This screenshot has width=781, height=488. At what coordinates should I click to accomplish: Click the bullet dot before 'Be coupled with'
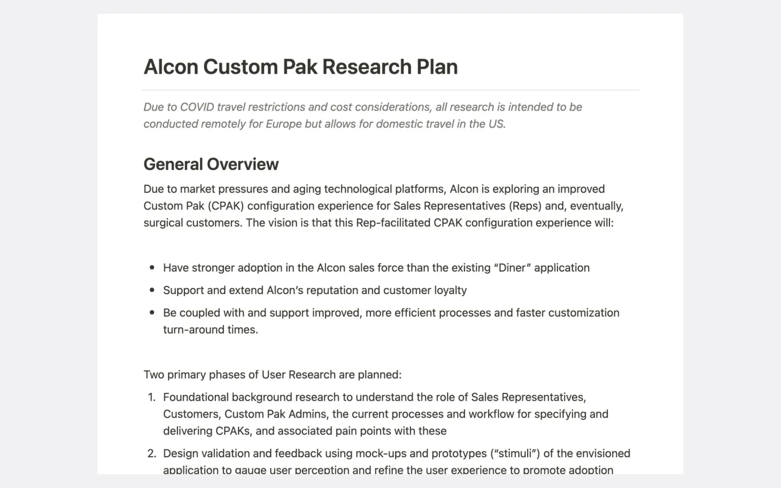152,313
